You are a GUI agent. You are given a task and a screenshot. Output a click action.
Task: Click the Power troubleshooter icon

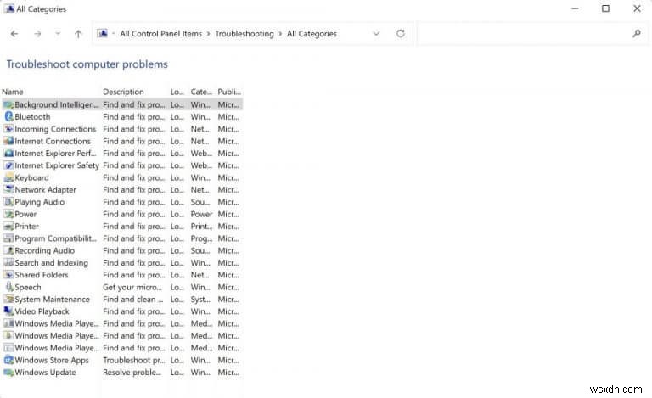(8, 215)
